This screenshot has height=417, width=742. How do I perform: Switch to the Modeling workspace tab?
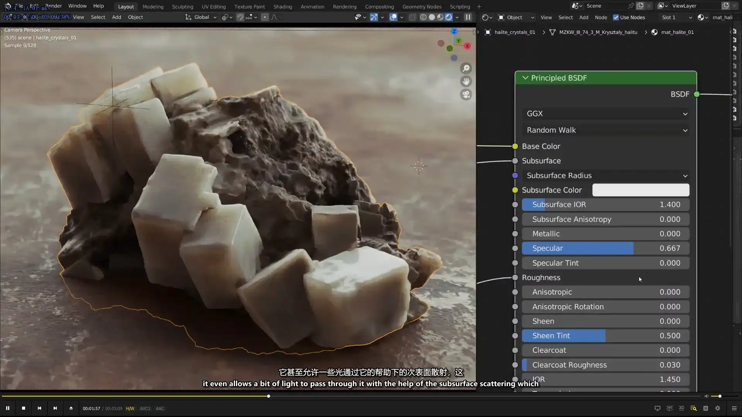click(x=153, y=7)
